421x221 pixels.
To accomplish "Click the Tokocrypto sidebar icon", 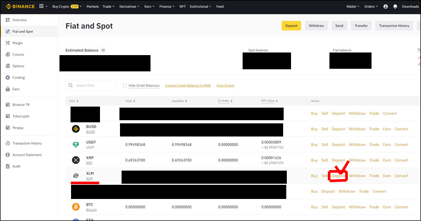I will point(7,116).
